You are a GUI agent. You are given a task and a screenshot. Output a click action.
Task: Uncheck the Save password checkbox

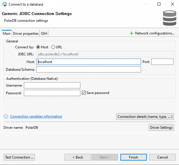(x=84, y=93)
